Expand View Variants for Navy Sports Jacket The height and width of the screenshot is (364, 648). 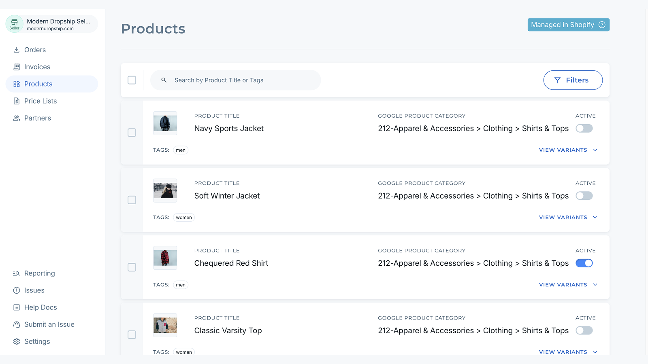pyautogui.click(x=568, y=150)
